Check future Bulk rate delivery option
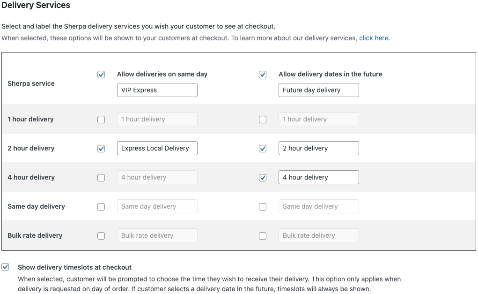The image size is (478, 294). [263, 236]
